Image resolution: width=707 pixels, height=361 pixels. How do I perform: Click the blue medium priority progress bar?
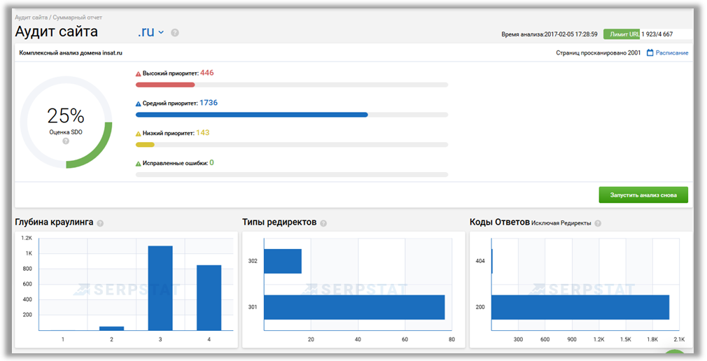(x=251, y=115)
